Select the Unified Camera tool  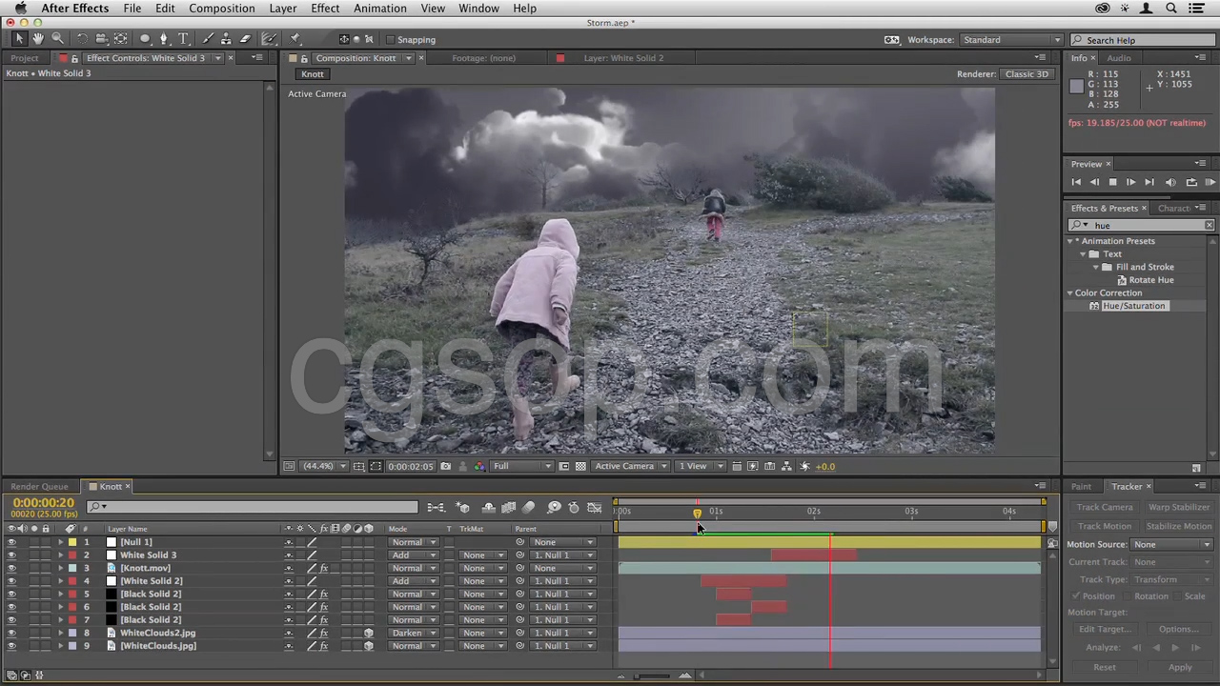[101, 39]
